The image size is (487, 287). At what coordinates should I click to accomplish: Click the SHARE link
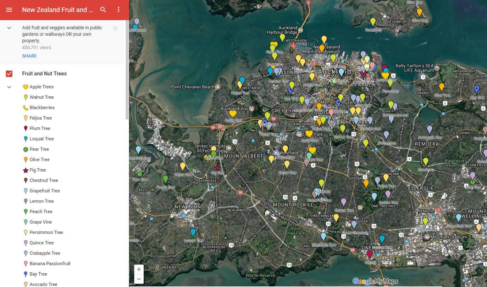[x=29, y=56]
